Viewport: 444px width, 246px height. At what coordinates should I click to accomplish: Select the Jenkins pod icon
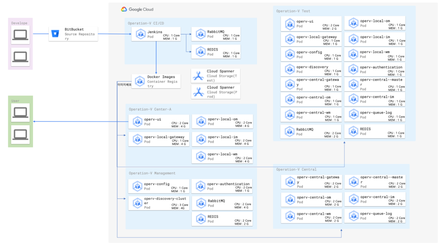(141, 34)
